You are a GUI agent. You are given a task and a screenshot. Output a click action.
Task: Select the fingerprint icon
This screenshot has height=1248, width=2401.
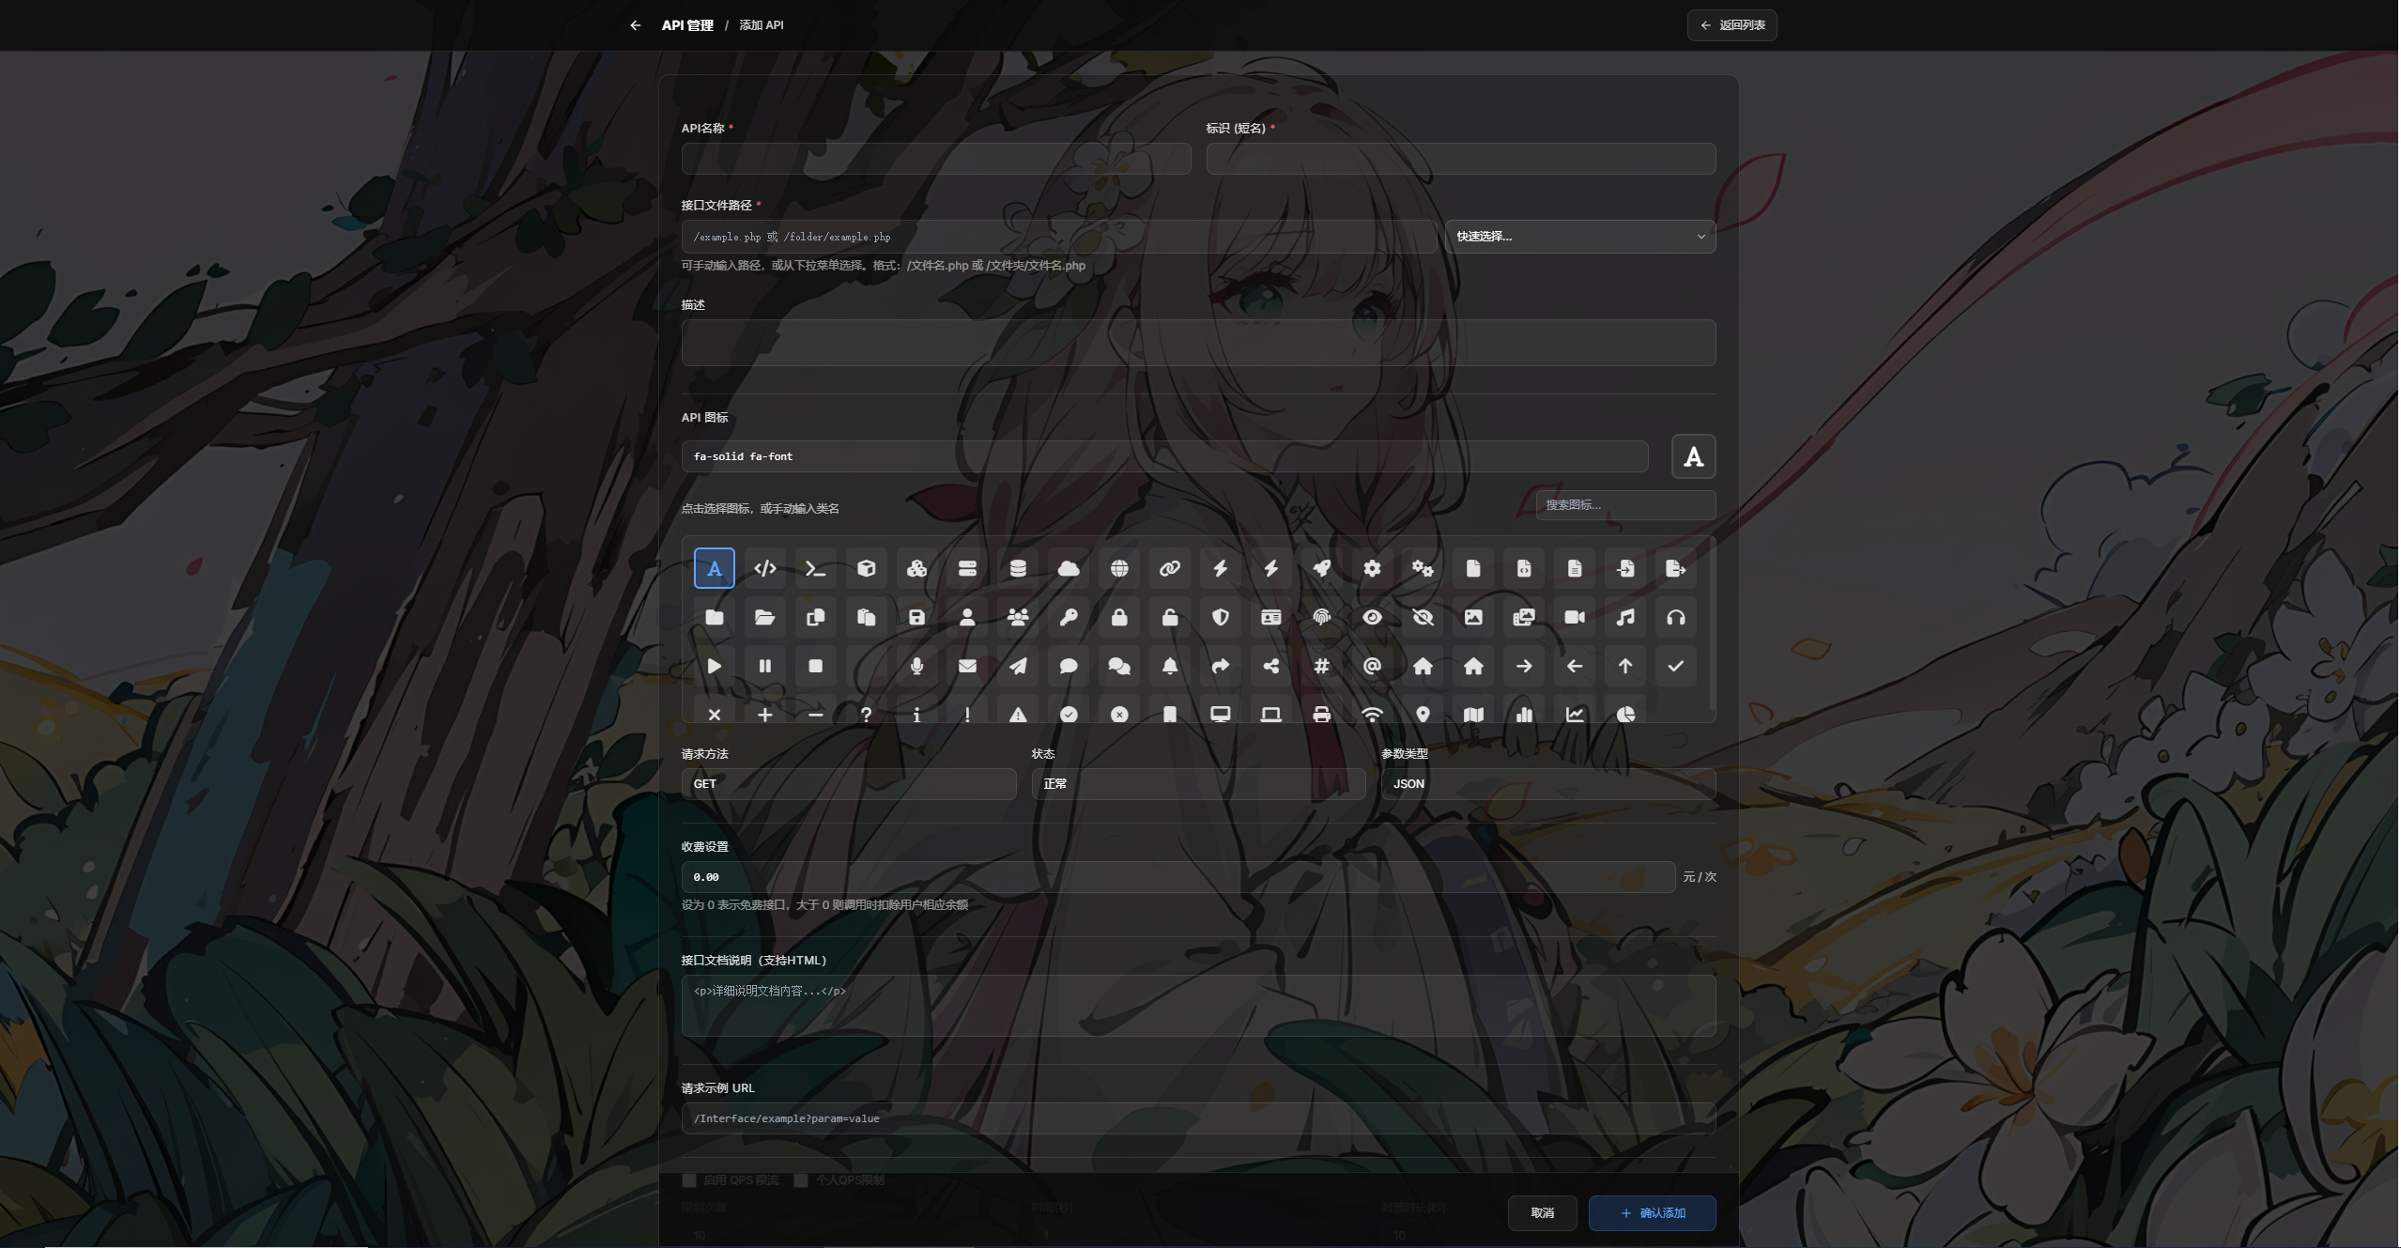coord(1321,617)
